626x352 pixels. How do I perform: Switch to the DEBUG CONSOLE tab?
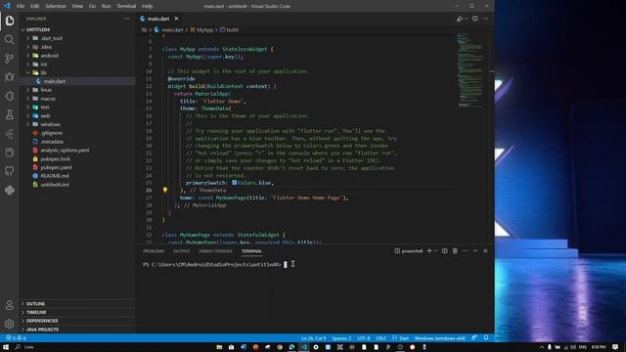(x=215, y=251)
